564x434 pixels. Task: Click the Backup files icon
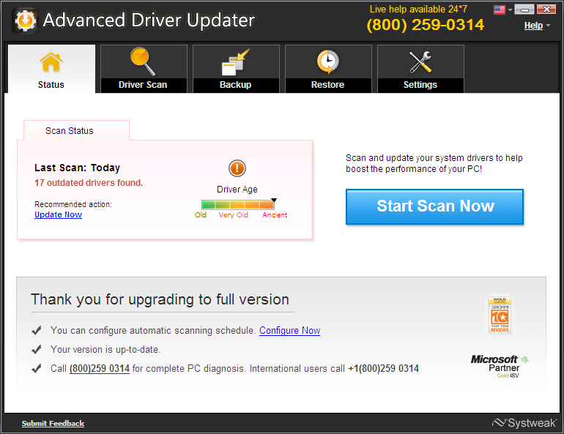pos(235,62)
